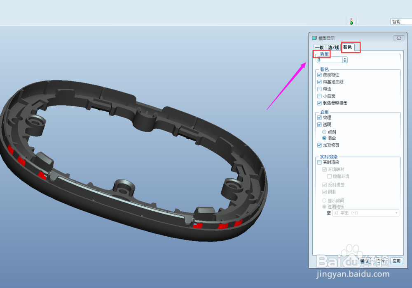This screenshot has width=412, height=288.
Task: Uncheck the 曲面特征 checkbox
Action: (320, 75)
